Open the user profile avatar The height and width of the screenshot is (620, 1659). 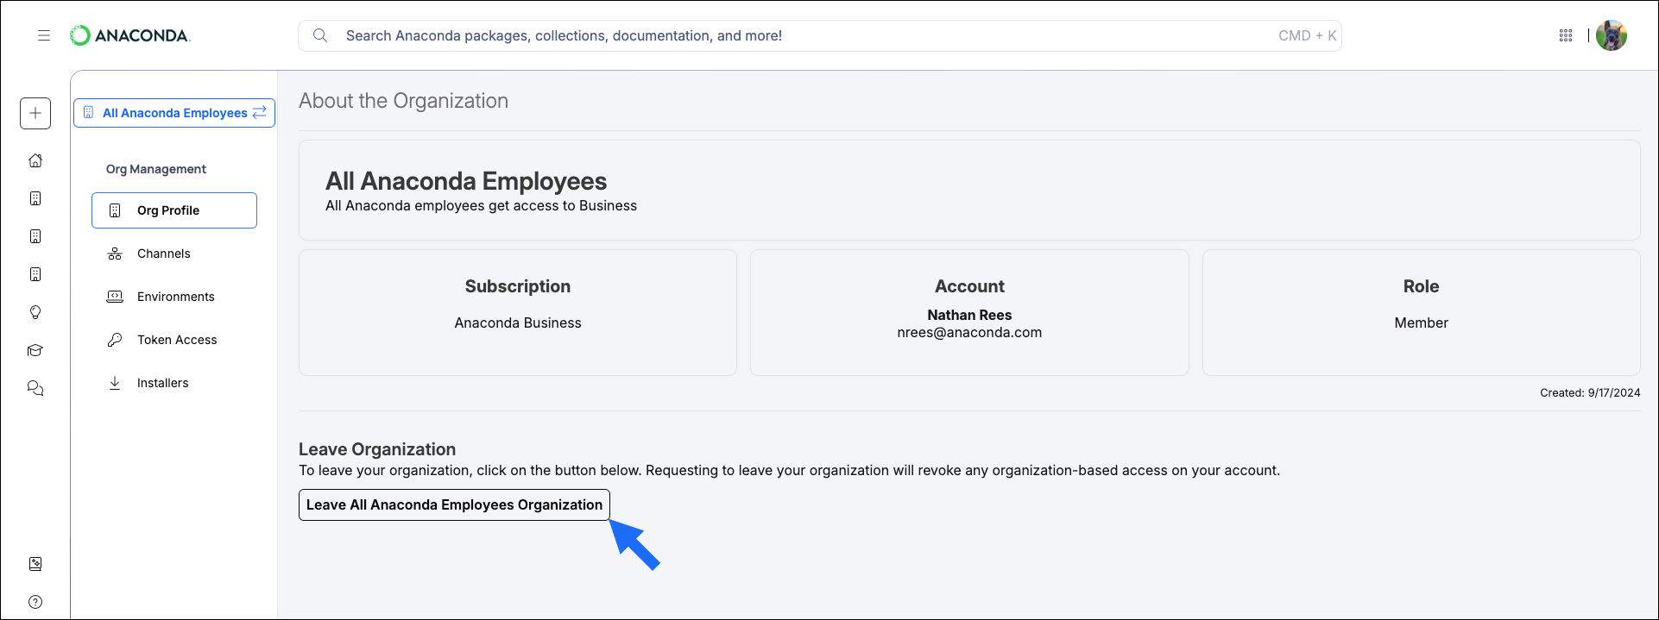point(1612,35)
